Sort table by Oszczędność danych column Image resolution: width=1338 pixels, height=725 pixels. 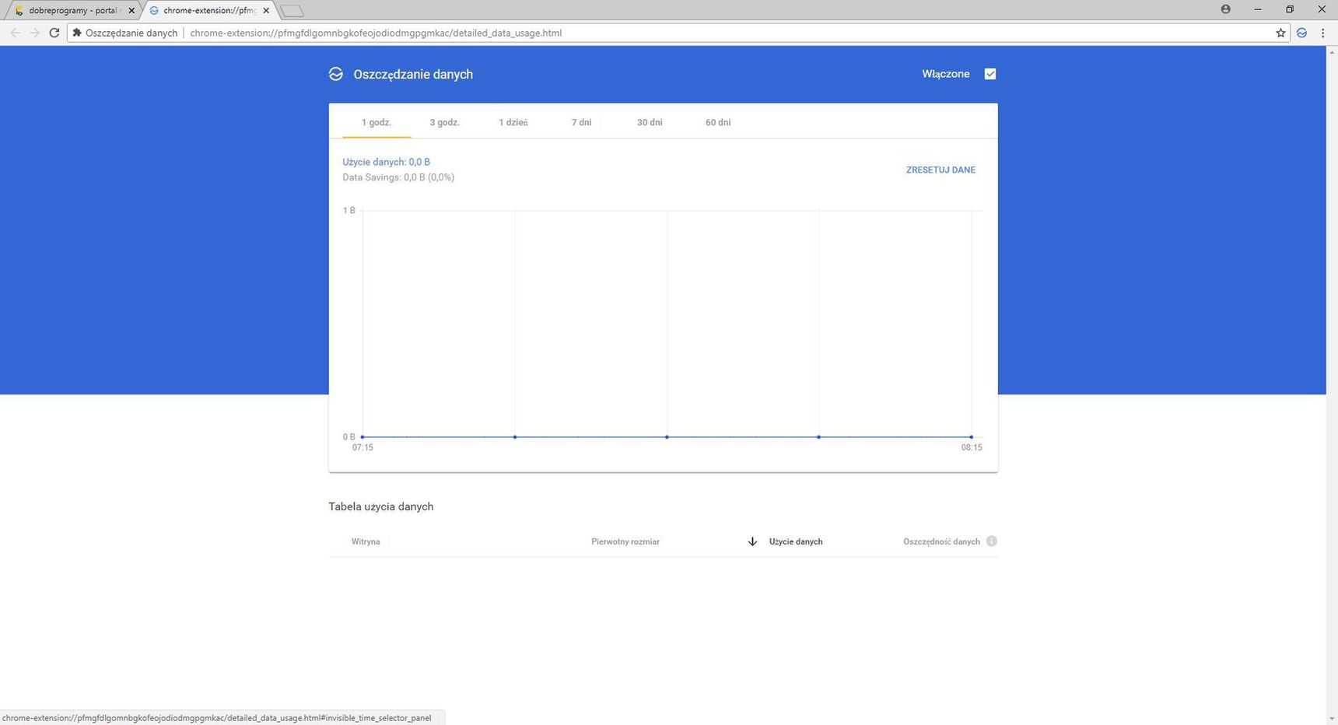[x=941, y=541]
